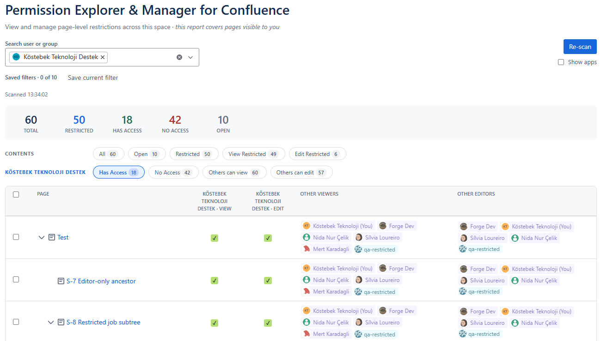The height and width of the screenshot is (341, 601).
Task: Click Köstebek Teknoloji (You) editor chip in Test row
Action: pyautogui.click(x=537, y=226)
